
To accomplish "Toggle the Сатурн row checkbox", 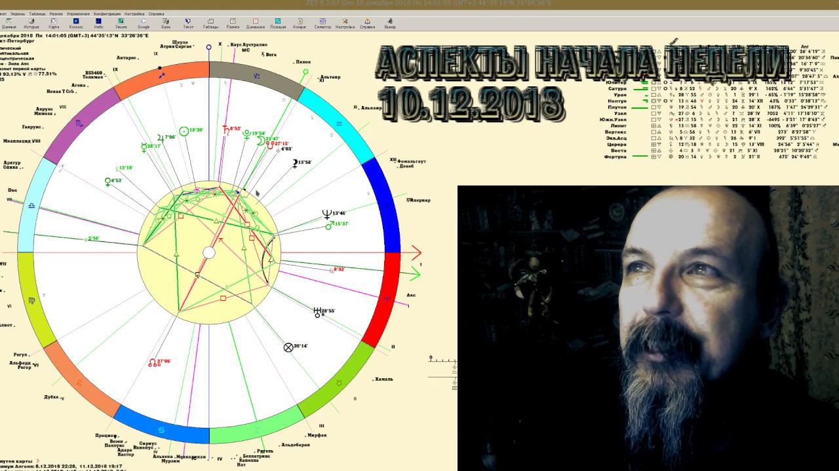I will [653, 89].
